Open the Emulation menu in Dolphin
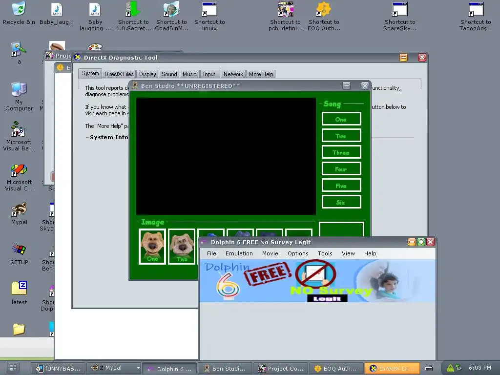500x375 pixels. tap(239, 253)
